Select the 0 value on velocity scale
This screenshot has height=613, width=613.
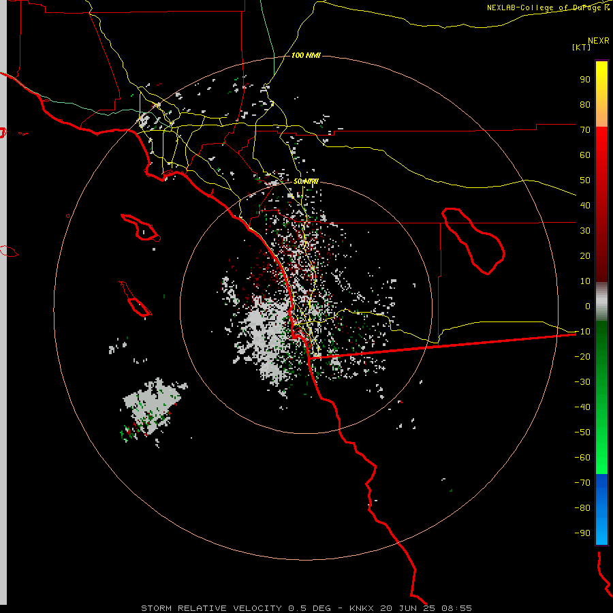tap(588, 306)
